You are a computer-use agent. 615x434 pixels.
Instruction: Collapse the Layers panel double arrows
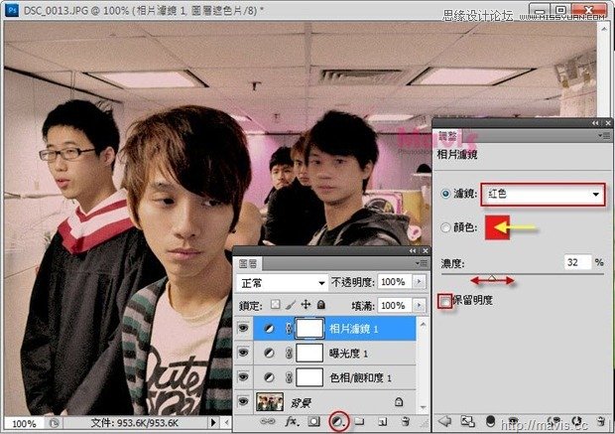pos(413,250)
